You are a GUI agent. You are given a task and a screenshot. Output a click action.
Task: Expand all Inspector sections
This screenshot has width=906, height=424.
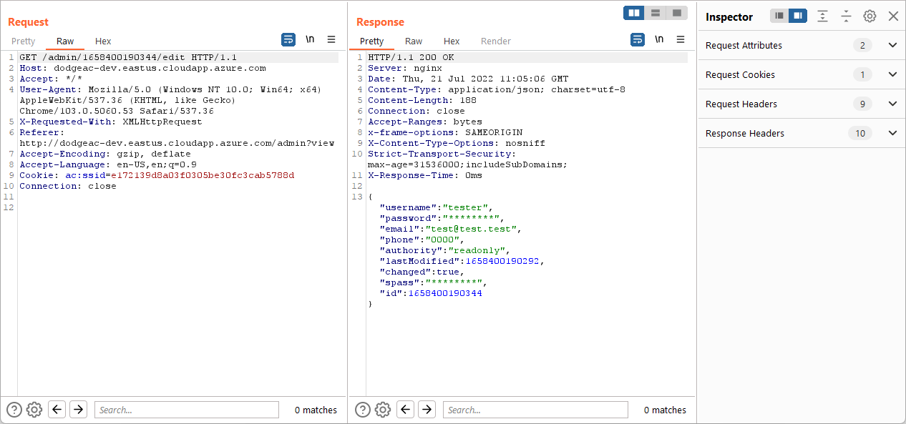click(823, 16)
